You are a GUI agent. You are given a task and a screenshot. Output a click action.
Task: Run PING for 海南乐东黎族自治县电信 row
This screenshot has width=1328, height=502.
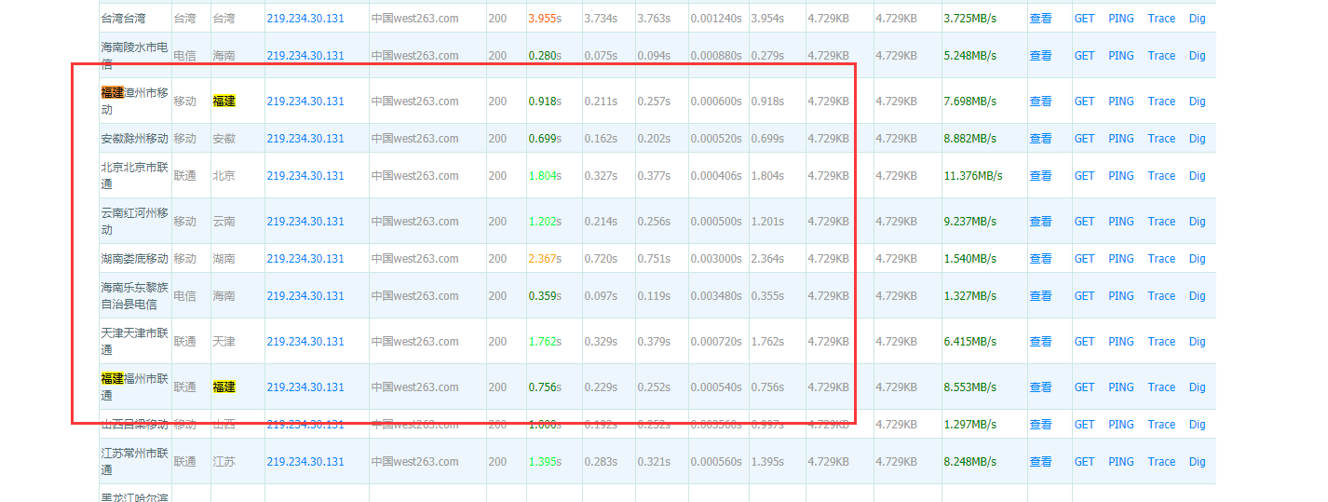(1121, 296)
